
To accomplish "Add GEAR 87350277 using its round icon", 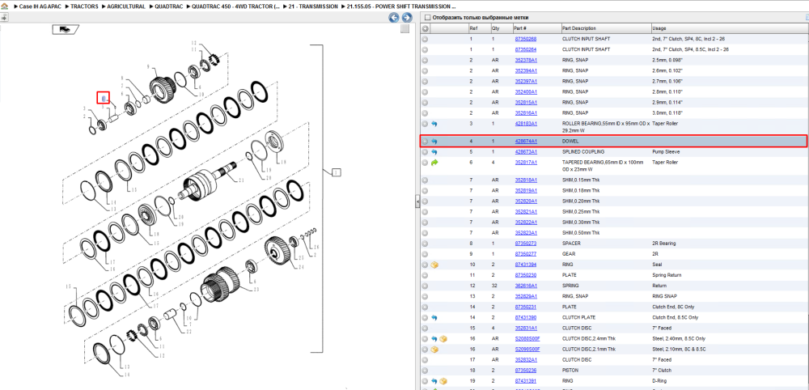I will (426, 254).
